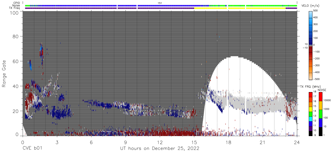Viewport: 334px width, 154px height.
Task: Click the 12 UT hour tick label
Action: click(160, 142)
